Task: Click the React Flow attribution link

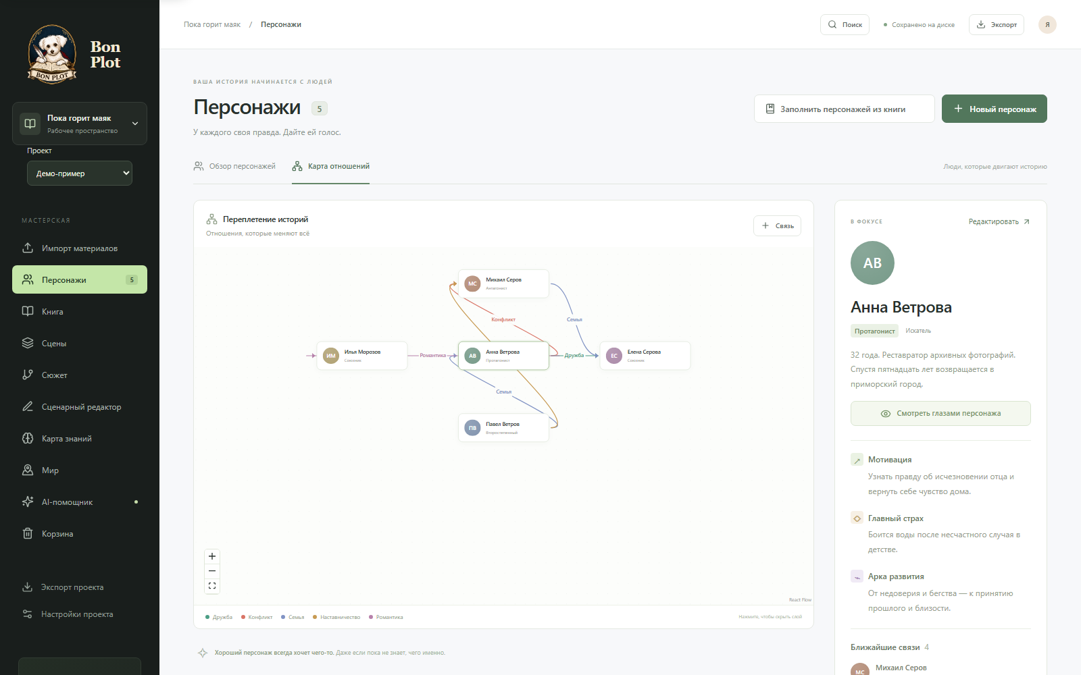Action: click(x=800, y=599)
